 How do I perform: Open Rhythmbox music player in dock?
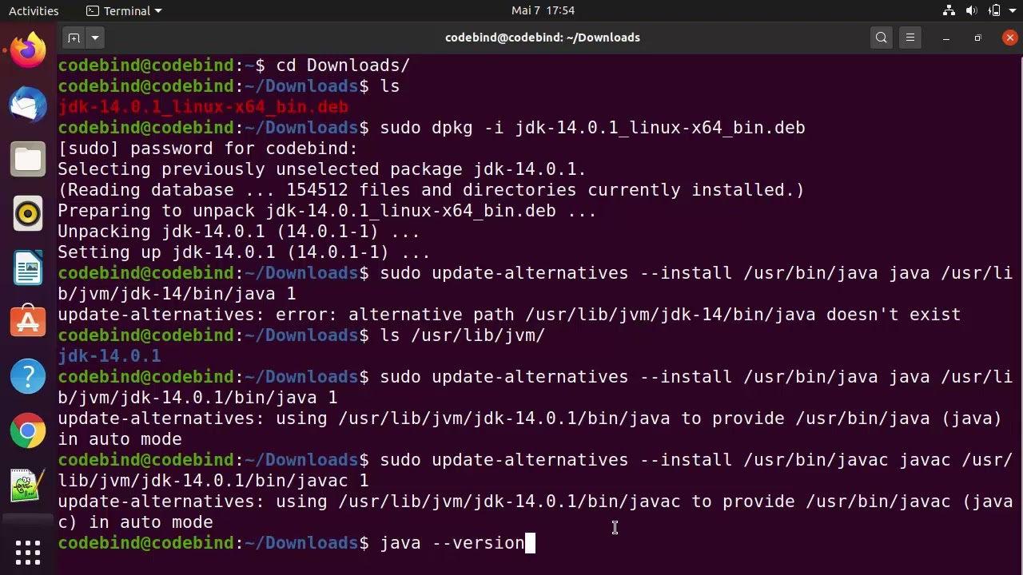tap(28, 213)
